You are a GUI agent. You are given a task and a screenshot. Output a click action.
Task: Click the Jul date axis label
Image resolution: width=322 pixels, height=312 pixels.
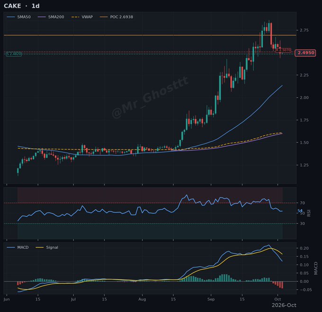pyautogui.click(x=73, y=299)
